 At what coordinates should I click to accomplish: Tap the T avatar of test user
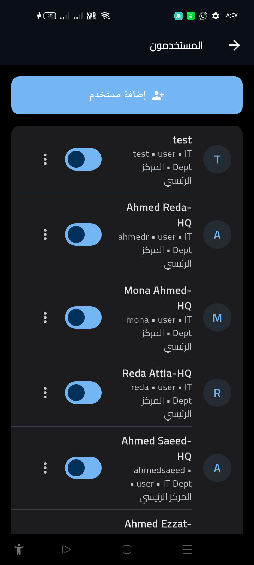217,159
